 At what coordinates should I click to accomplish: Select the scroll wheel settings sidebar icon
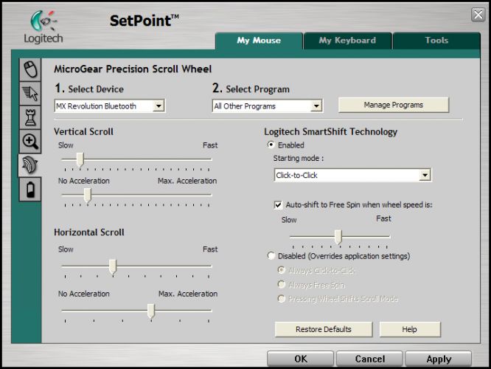pos(30,165)
